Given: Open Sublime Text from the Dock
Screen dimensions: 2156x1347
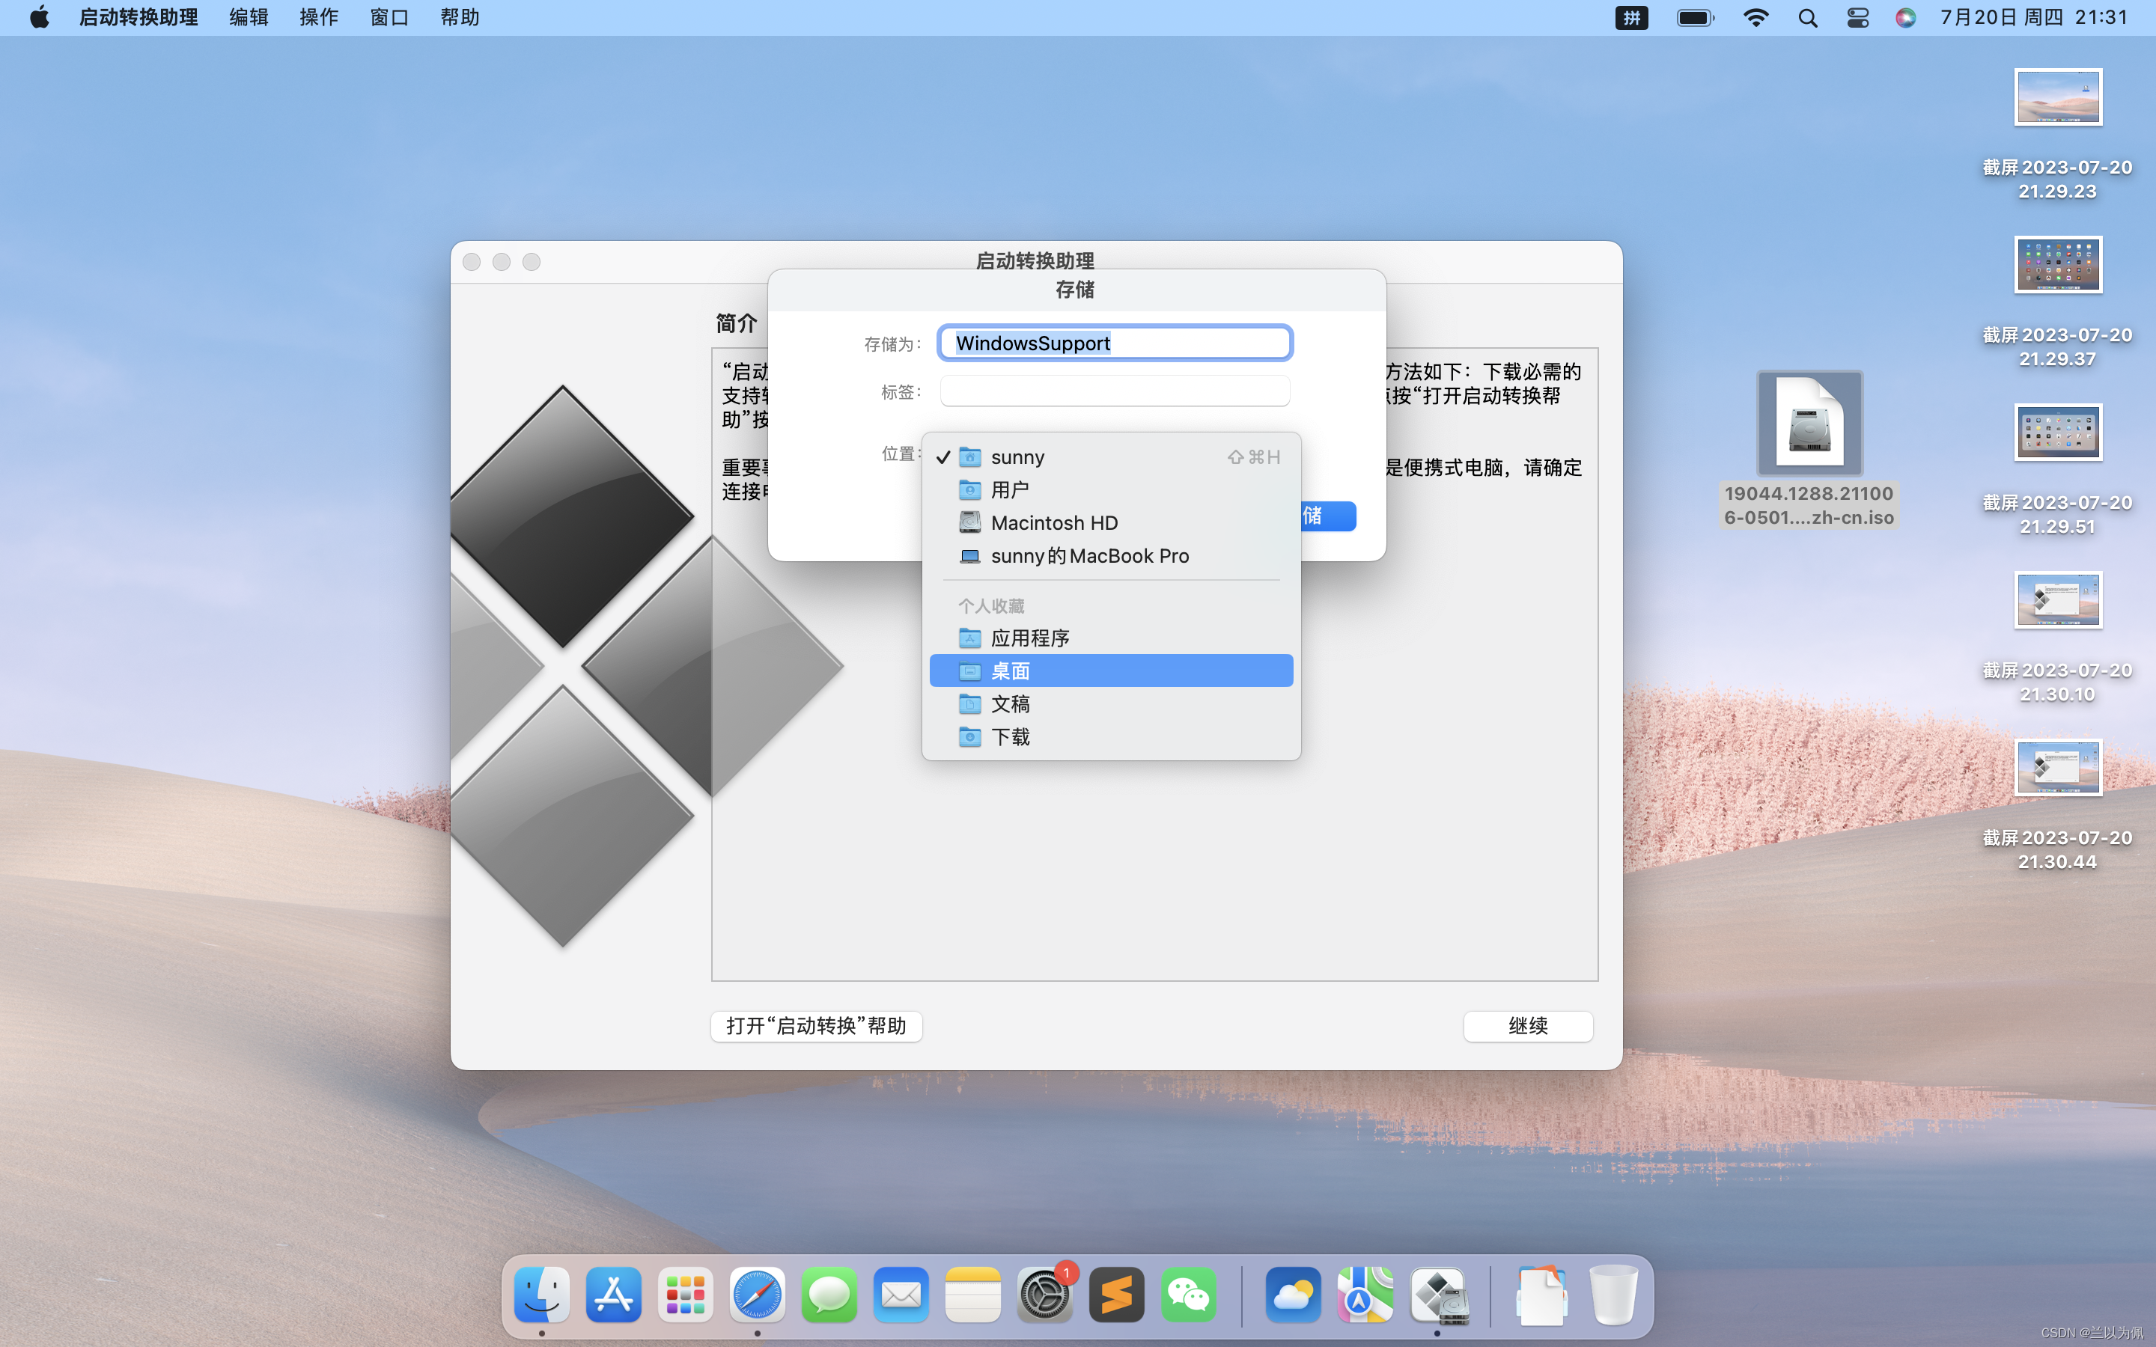Looking at the screenshot, I should pyautogui.click(x=1116, y=1295).
